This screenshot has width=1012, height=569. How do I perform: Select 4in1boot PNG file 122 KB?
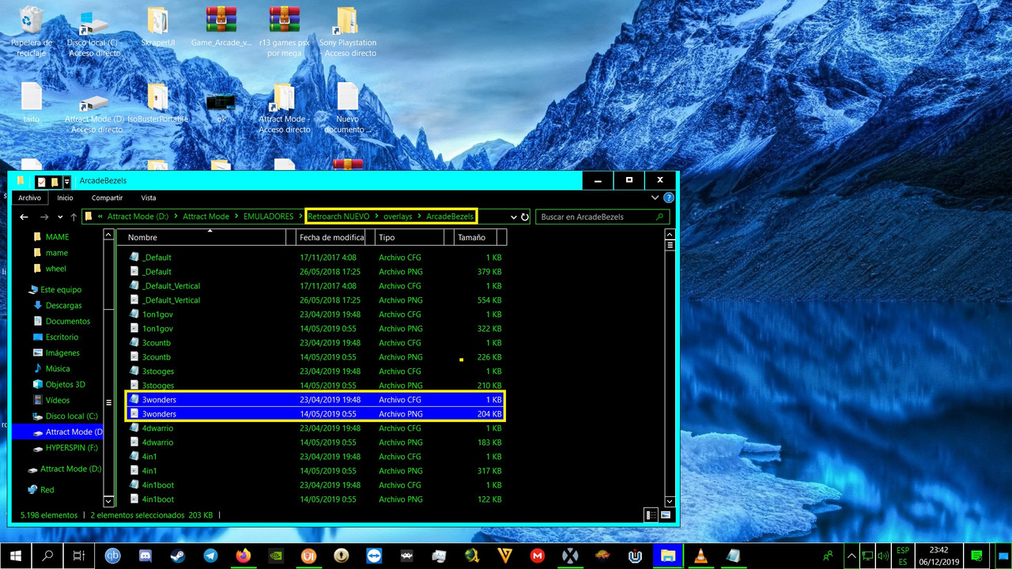[x=316, y=499]
